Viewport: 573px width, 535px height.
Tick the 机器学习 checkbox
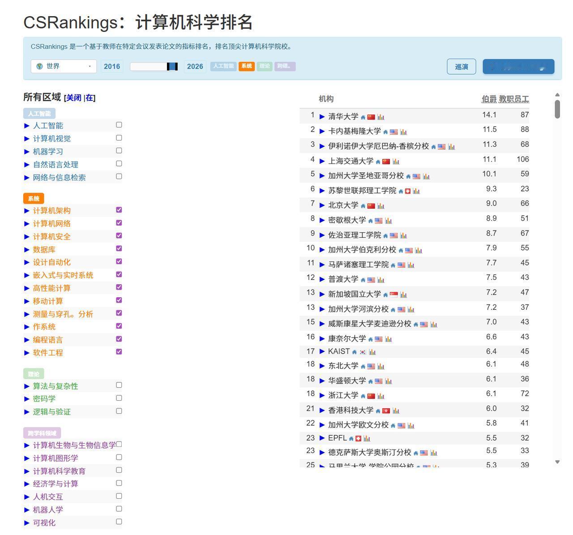(x=119, y=150)
